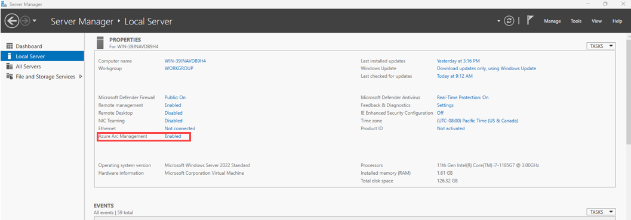Image resolution: width=631 pixels, height=220 pixels.
Task: Open the Tools menu
Action: 576,21
